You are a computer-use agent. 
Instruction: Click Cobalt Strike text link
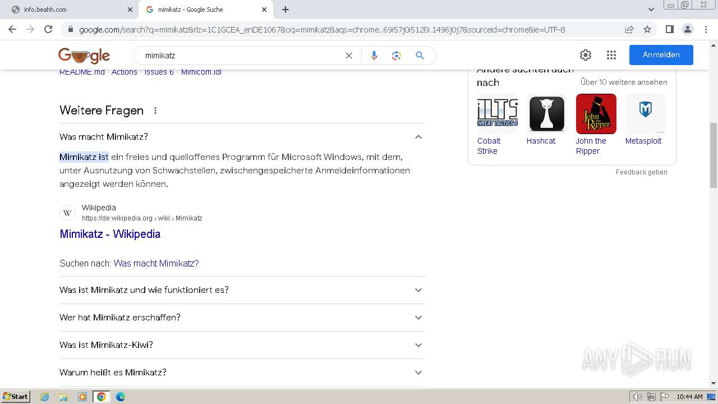(489, 146)
